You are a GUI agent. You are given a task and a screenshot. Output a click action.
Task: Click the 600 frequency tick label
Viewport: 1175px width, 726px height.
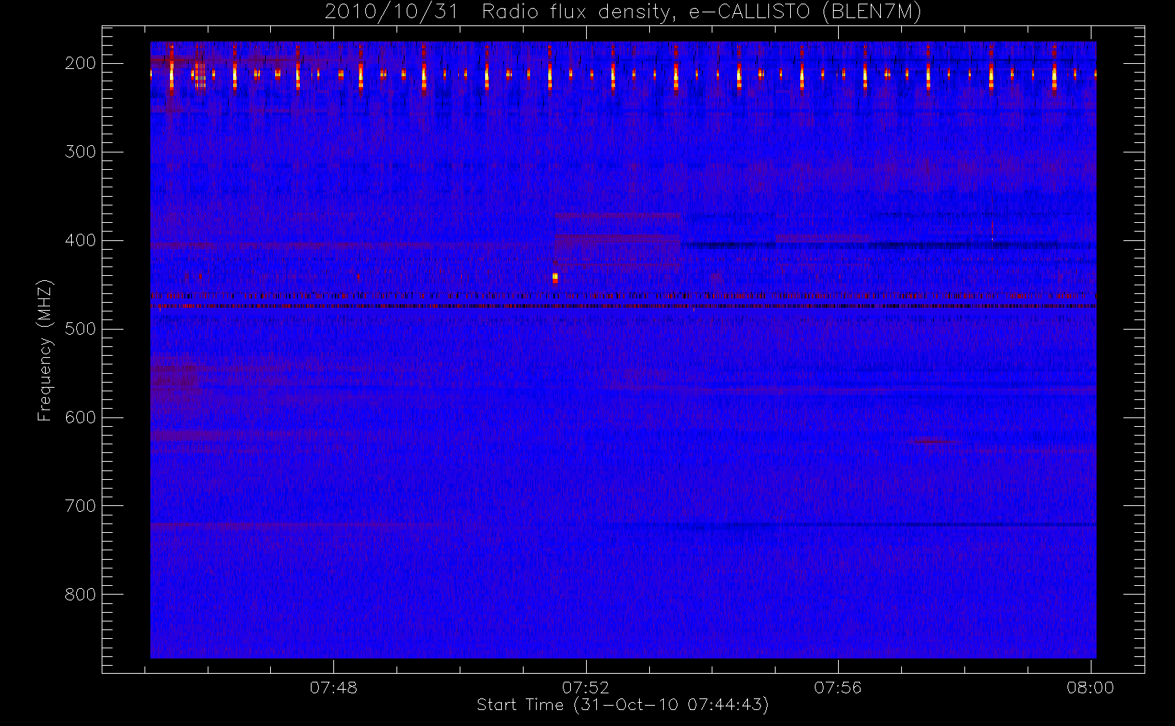(80, 417)
